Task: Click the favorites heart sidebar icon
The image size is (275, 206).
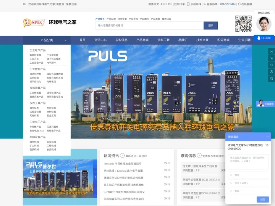Action: [272, 65]
